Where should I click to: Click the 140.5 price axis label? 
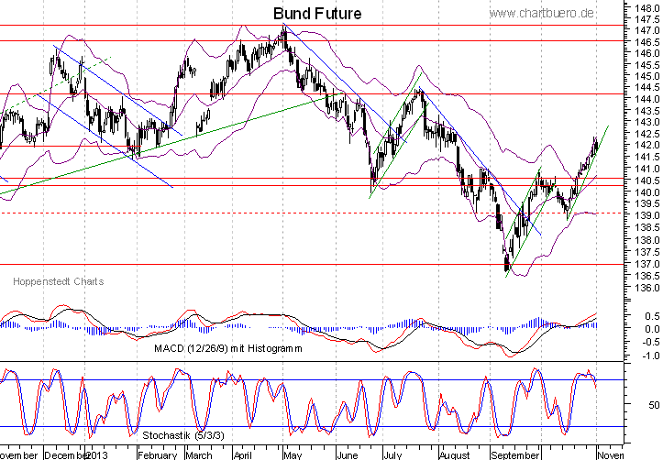point(646,181)
